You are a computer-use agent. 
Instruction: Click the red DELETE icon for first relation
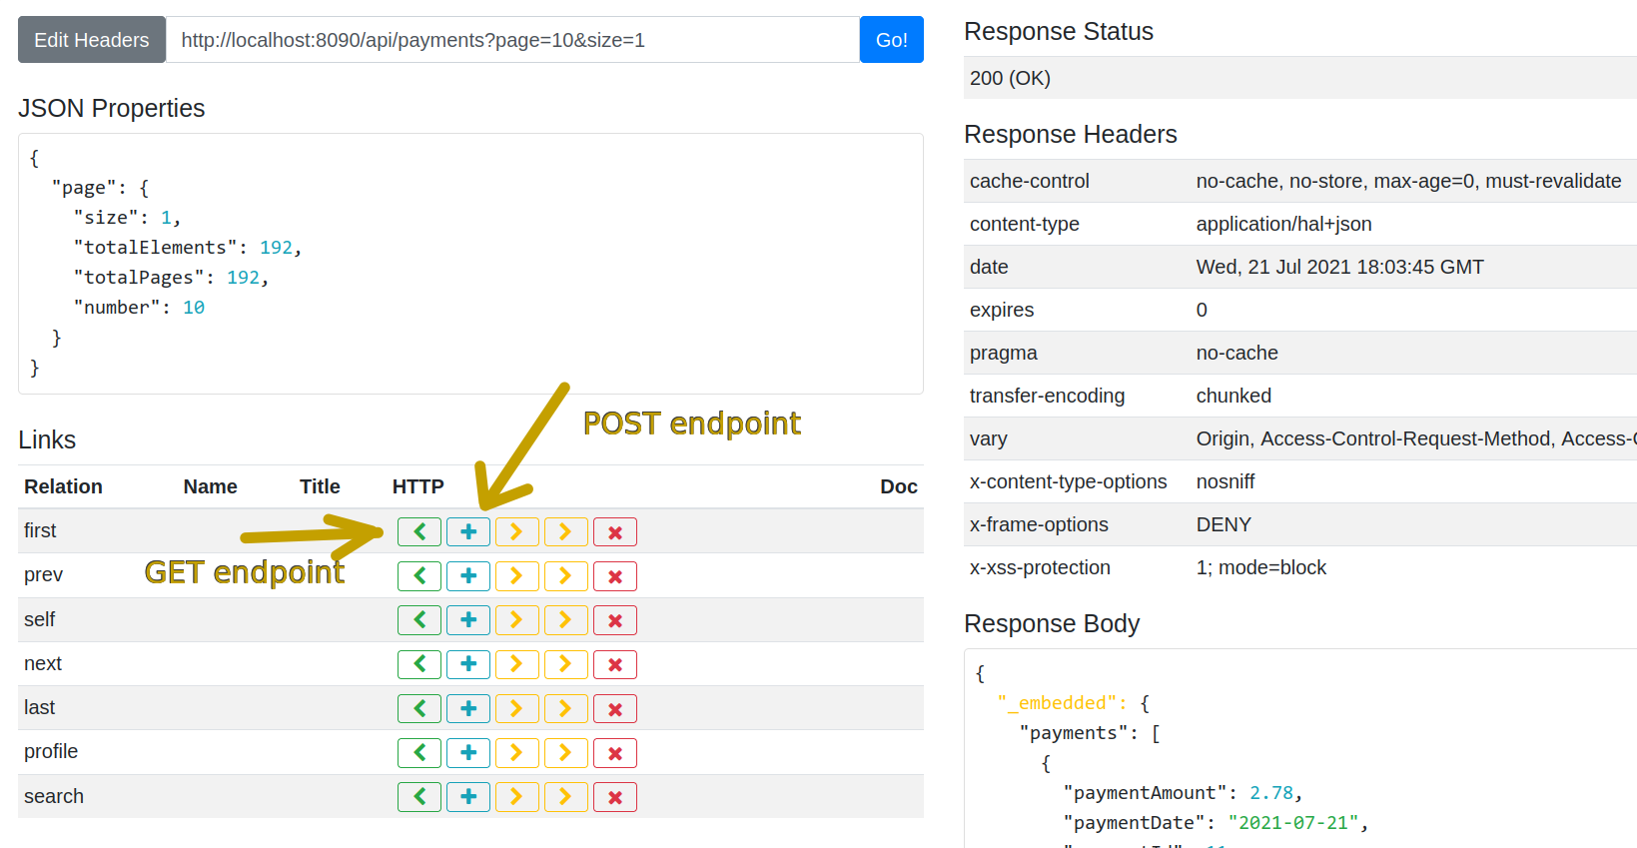615,532
